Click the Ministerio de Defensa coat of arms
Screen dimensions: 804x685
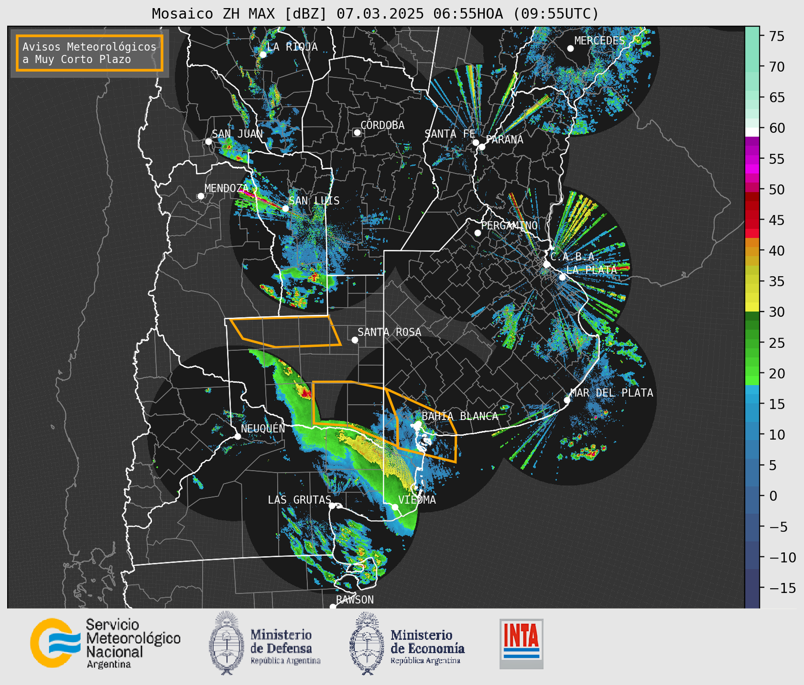[x=226, y=643]
